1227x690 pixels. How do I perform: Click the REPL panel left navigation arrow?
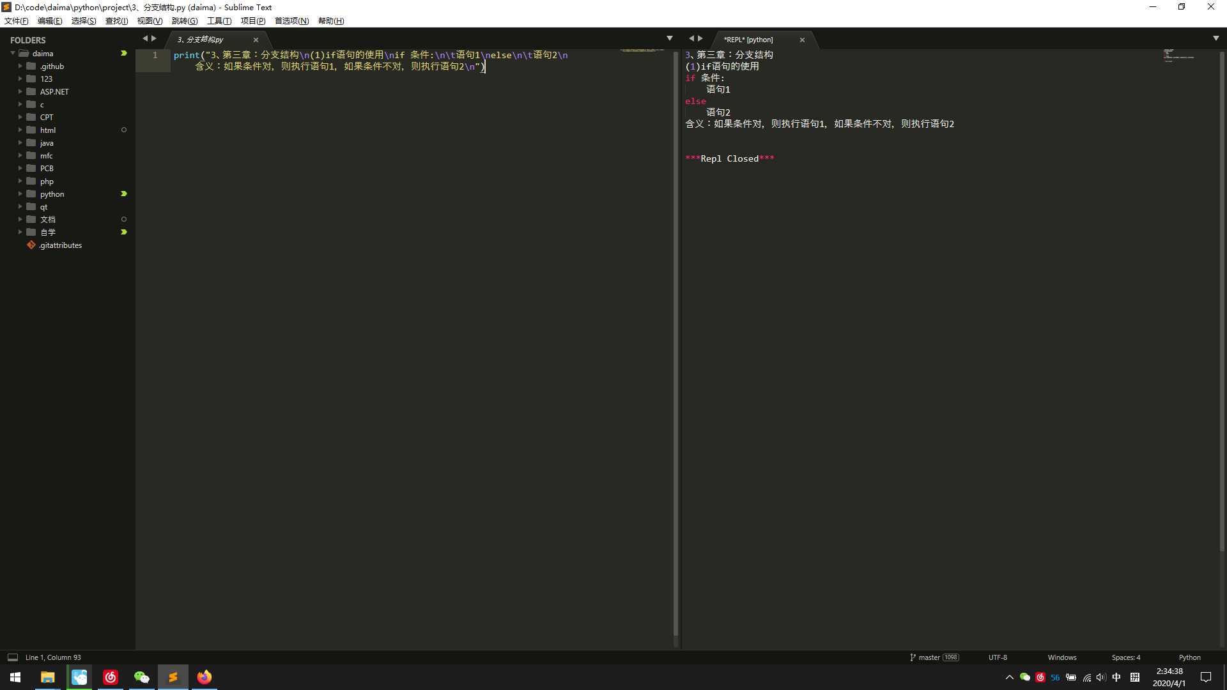(690, 40)
